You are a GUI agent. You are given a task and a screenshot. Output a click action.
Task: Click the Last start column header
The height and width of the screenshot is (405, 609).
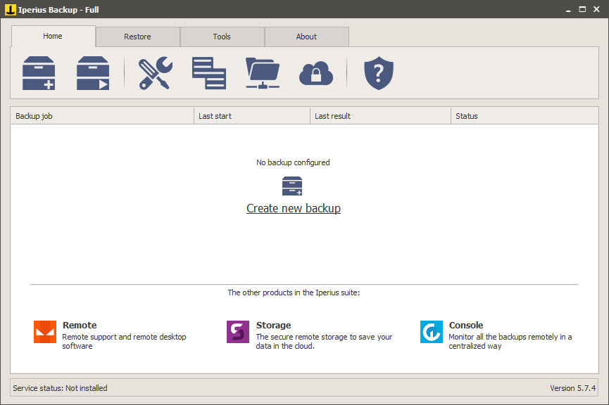(x=252, y=116)
